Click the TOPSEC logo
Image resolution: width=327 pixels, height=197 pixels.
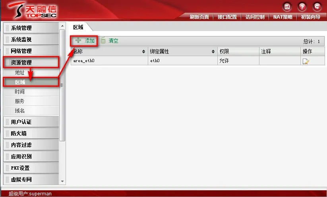click(33, 10)
